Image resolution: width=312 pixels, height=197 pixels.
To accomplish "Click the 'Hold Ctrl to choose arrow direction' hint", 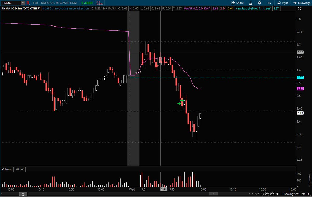I will [x=66, y=9].
